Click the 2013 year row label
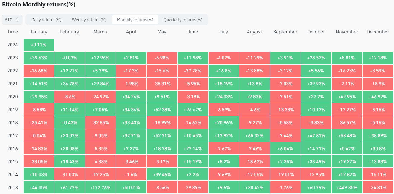This screenshot has height=194, width=394. coord(12,187)
